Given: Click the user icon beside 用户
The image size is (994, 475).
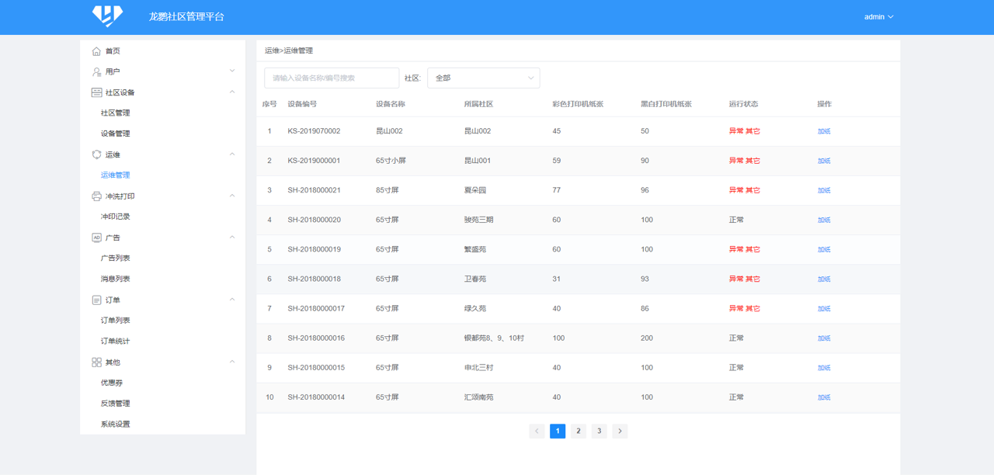Looking at the screenshot, I should pos(96,71).
